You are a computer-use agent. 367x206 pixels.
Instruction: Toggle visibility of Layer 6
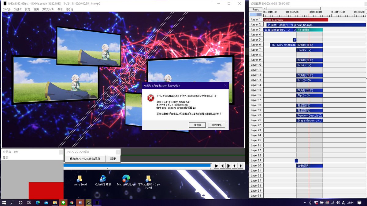point(256,45)
